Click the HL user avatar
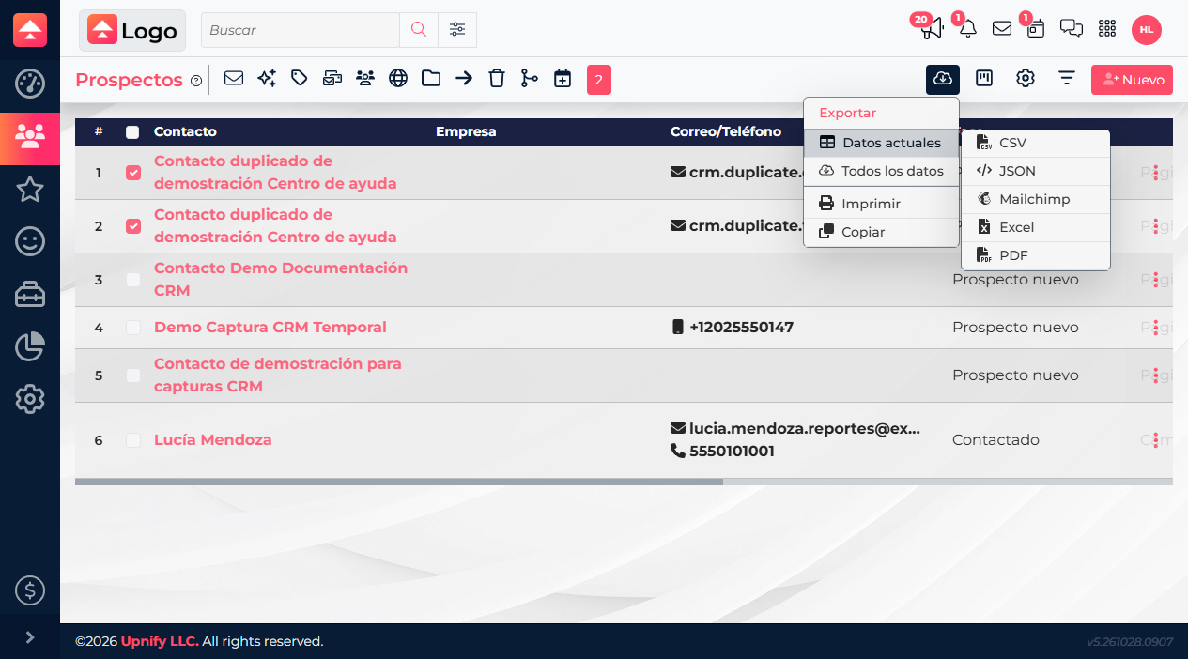The height and width of the screenshot is (659, 1188). [1147, 30]
